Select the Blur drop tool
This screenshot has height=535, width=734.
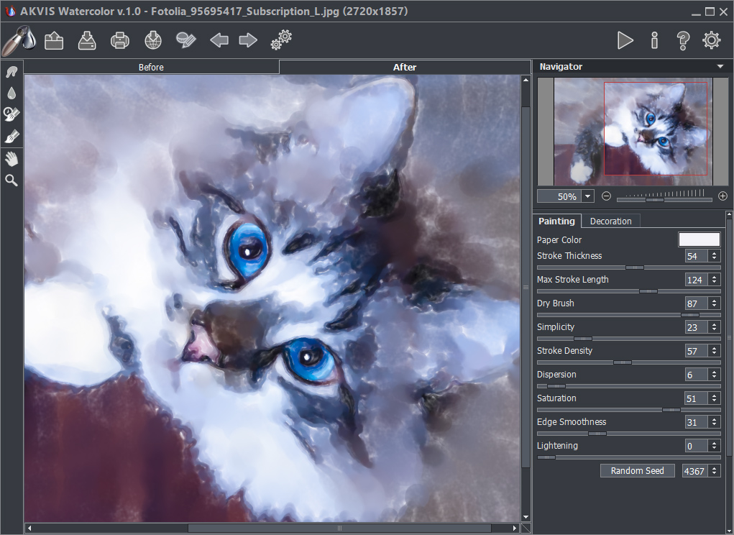tap(12, 92)
